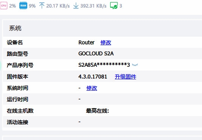Click the 系统 section header

coord(15,28)
